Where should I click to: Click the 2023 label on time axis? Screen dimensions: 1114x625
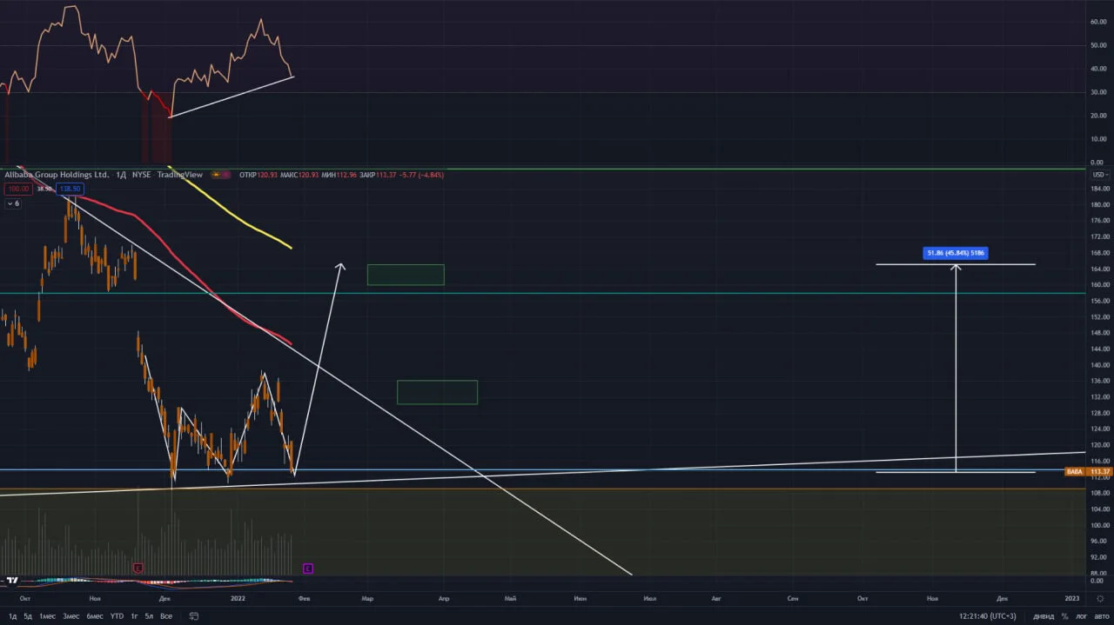click(1072, 598)
